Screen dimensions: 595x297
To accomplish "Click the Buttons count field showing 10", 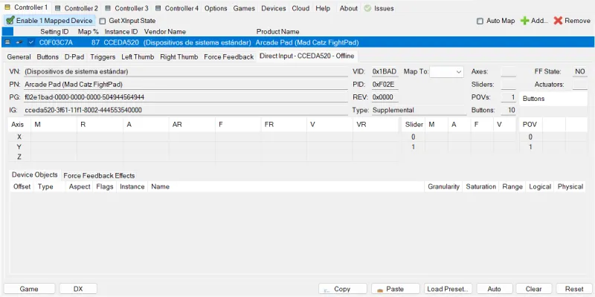I will (509, 110).
